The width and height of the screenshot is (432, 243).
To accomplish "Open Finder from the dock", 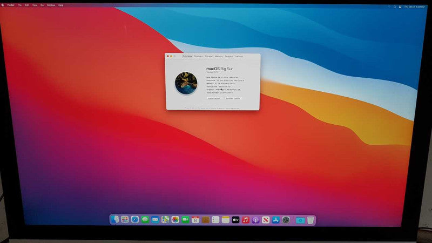I will click(x=114, y=219).
